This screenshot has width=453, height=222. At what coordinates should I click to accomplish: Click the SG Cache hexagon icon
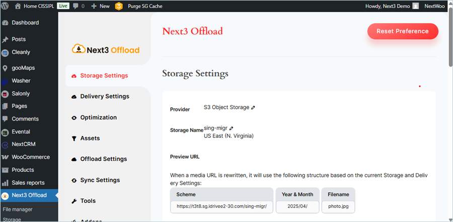[x=119, y=6]
